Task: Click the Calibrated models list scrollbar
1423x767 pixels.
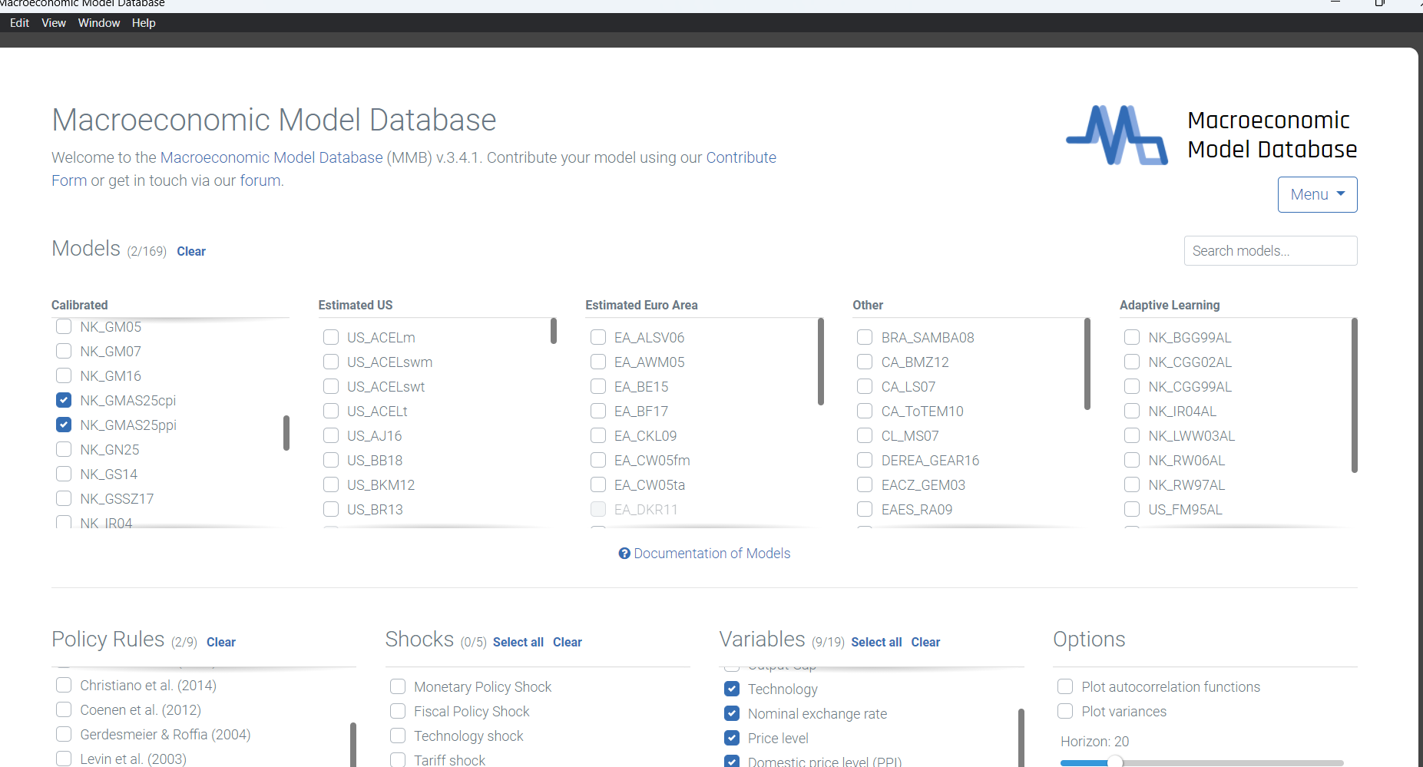Action: coord(286,433)
